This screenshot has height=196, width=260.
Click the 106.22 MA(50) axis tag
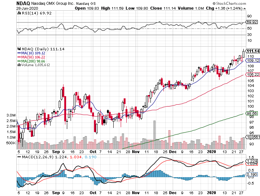pos(253,74)
